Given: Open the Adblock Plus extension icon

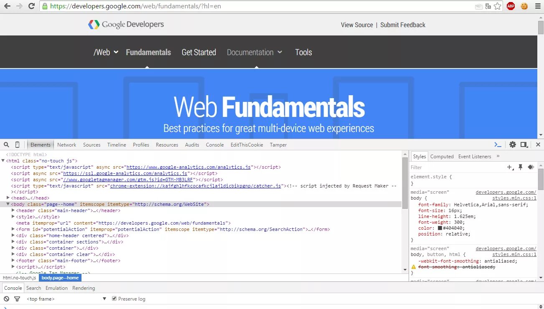Looking at the screenshot, I should [x=511, y=6].
